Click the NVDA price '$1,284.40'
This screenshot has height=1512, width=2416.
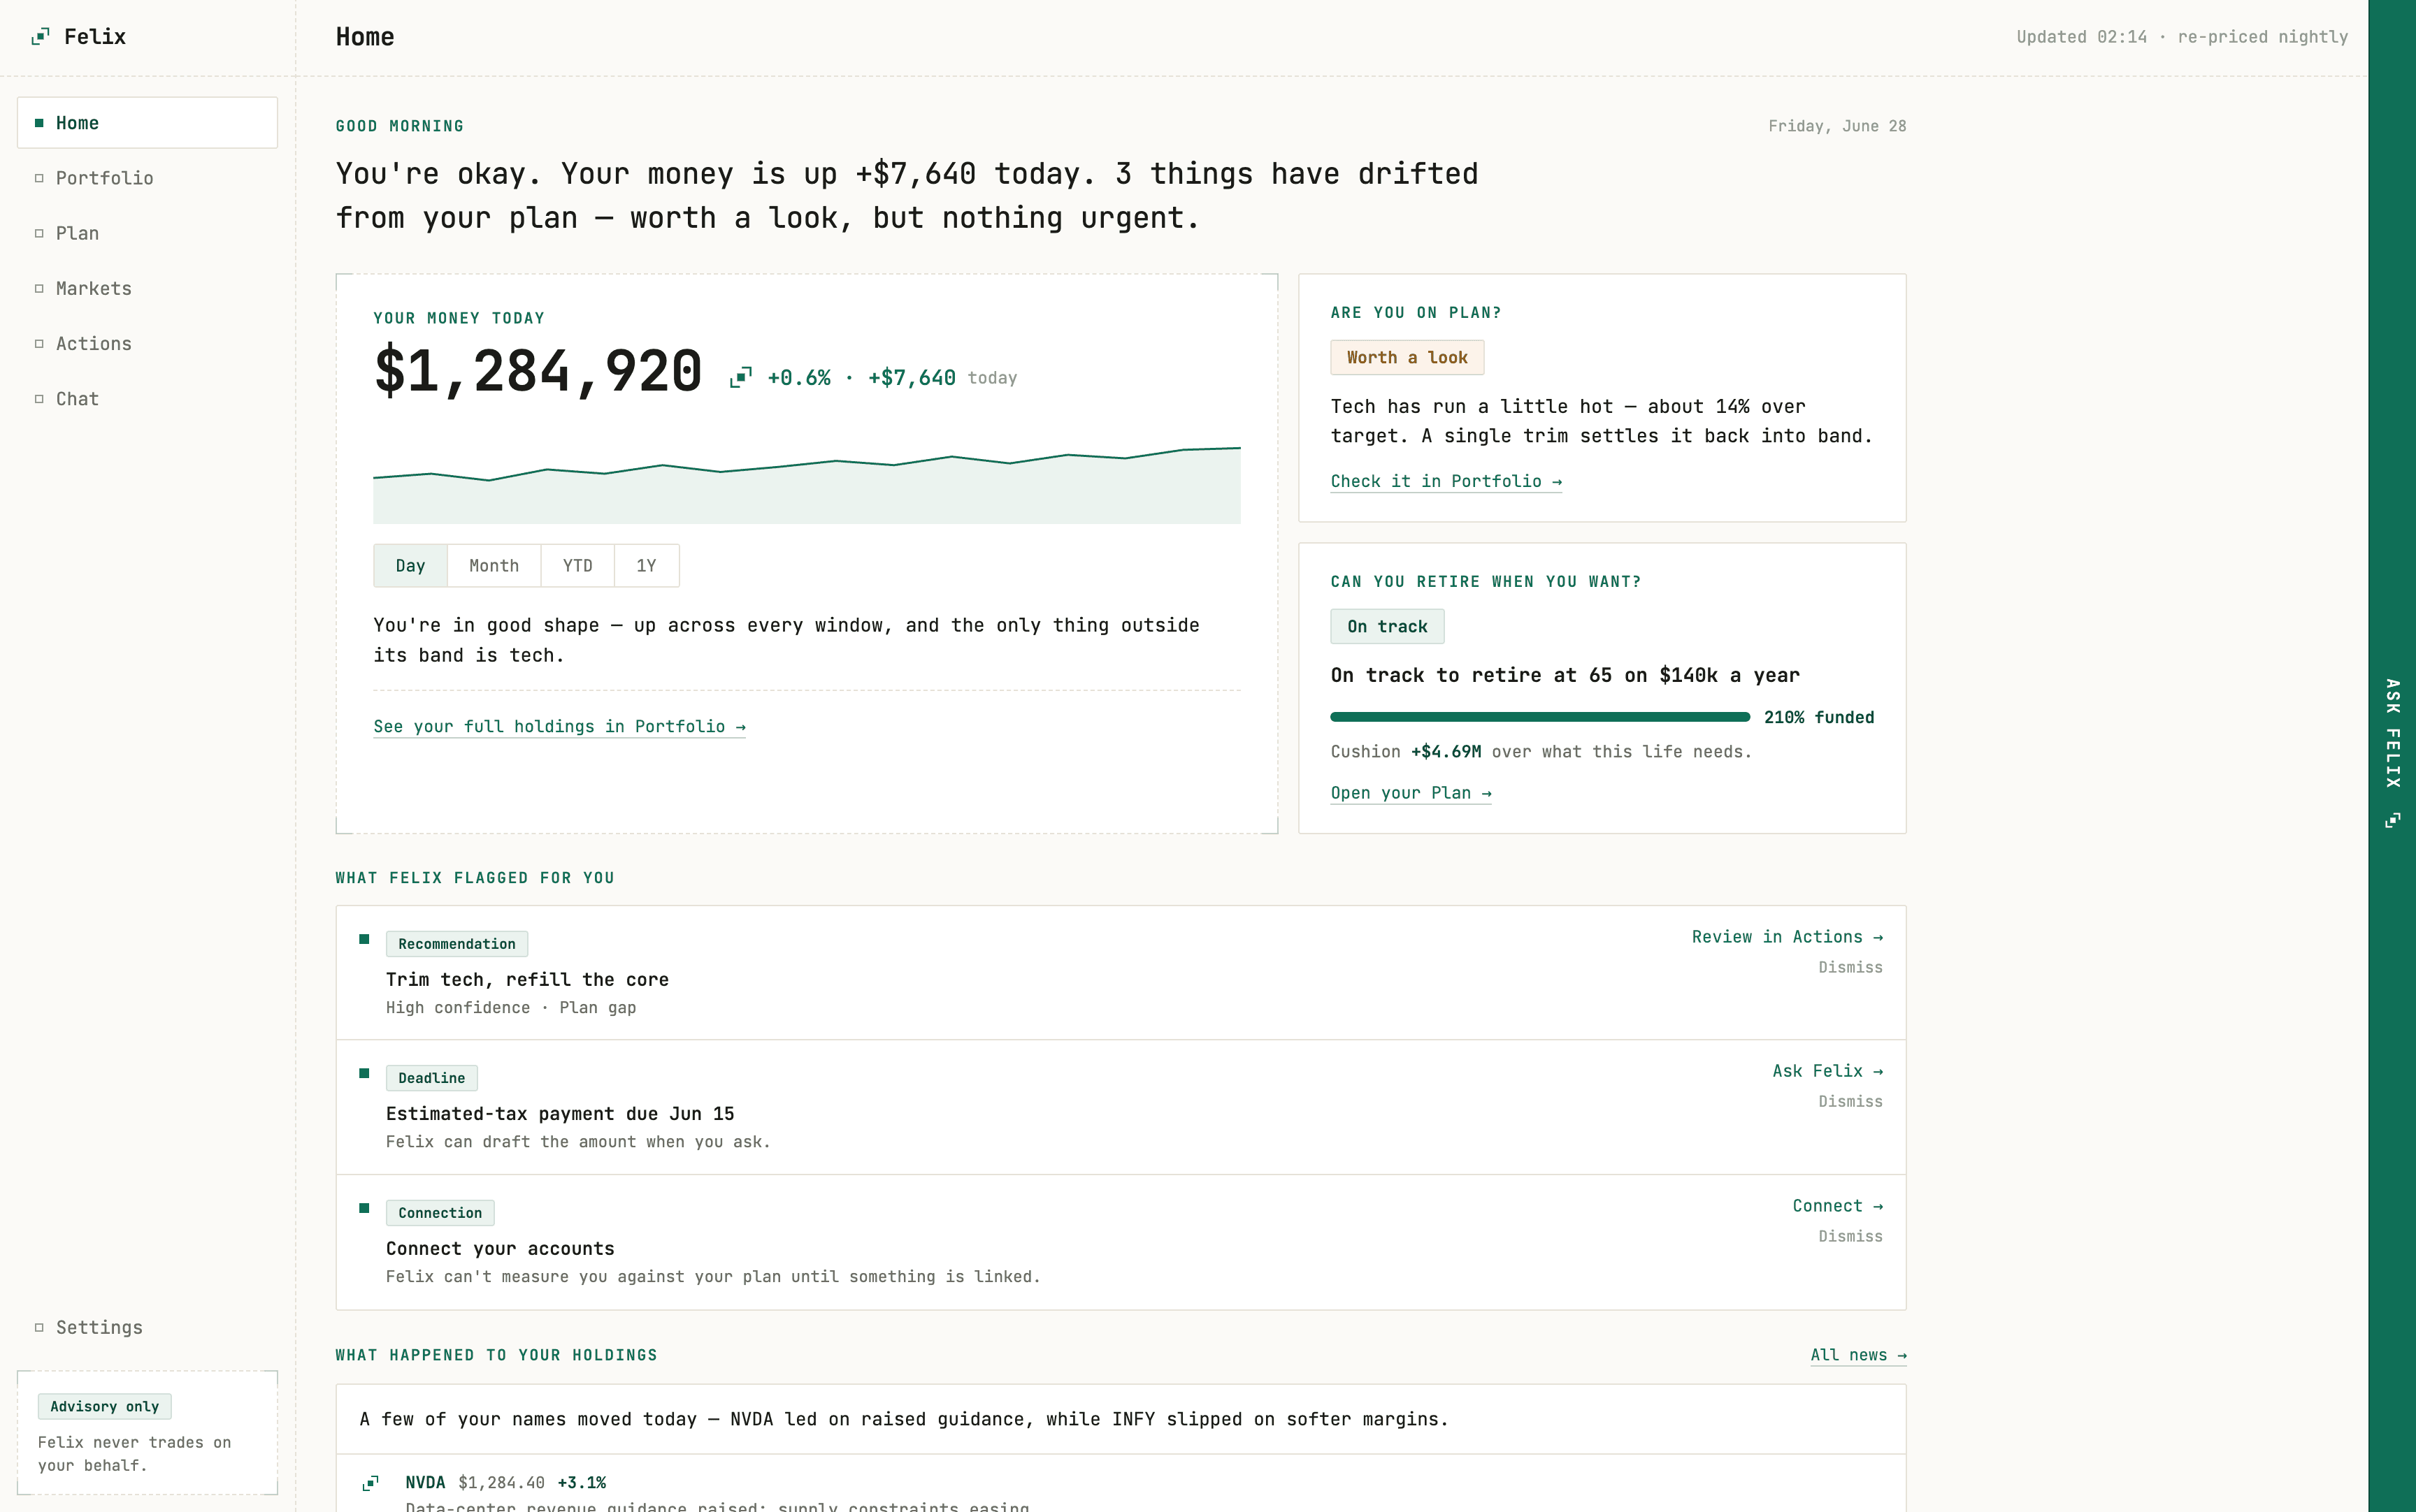pyautogui.click(x=501, y=1482)
